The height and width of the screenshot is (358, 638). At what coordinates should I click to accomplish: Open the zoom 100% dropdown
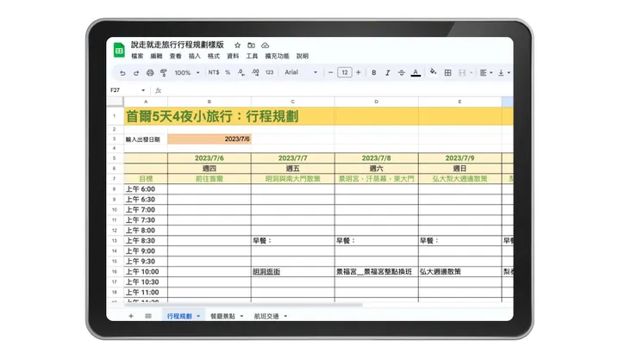point(187,73)
